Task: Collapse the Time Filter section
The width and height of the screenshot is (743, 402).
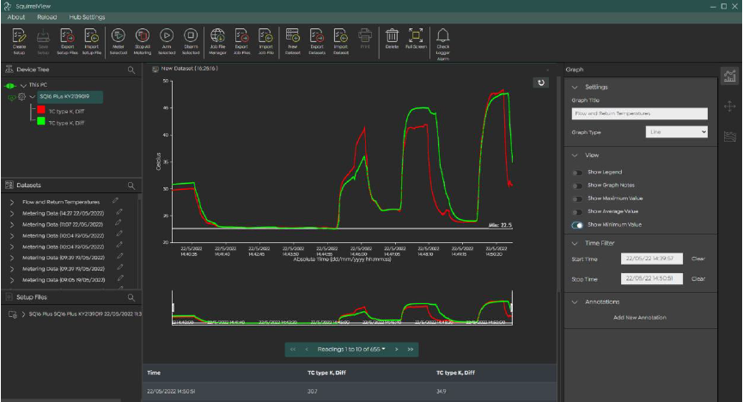Action: coord(574,243)
